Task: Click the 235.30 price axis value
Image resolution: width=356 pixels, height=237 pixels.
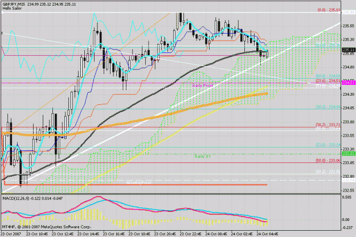Action: point(349,40)
